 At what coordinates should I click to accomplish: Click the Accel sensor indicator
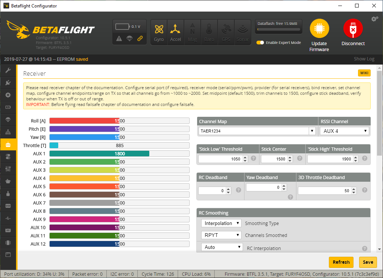pos(175,32)
